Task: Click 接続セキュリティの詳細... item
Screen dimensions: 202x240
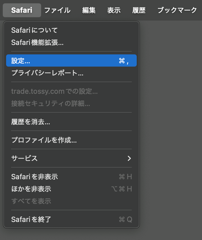Action: [50, 103]
